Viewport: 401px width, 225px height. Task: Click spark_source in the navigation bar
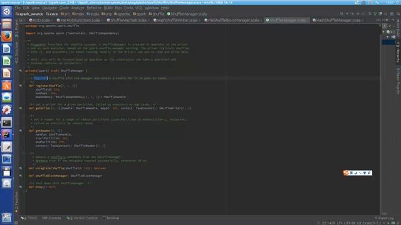[29, 14]
